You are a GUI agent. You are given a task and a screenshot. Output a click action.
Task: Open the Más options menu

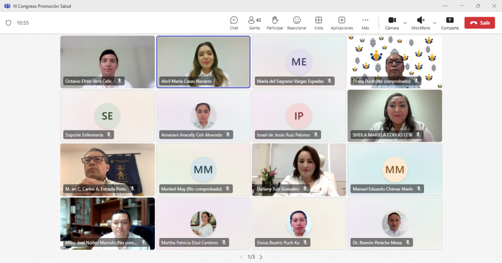tap(365, 23)
